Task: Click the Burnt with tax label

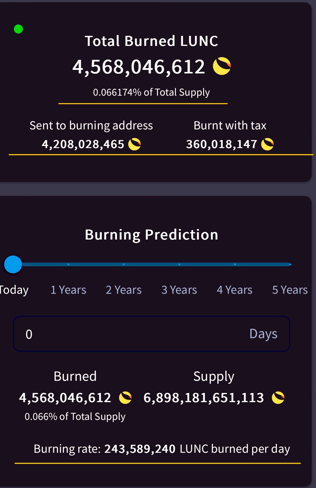Action: point(230,126)
